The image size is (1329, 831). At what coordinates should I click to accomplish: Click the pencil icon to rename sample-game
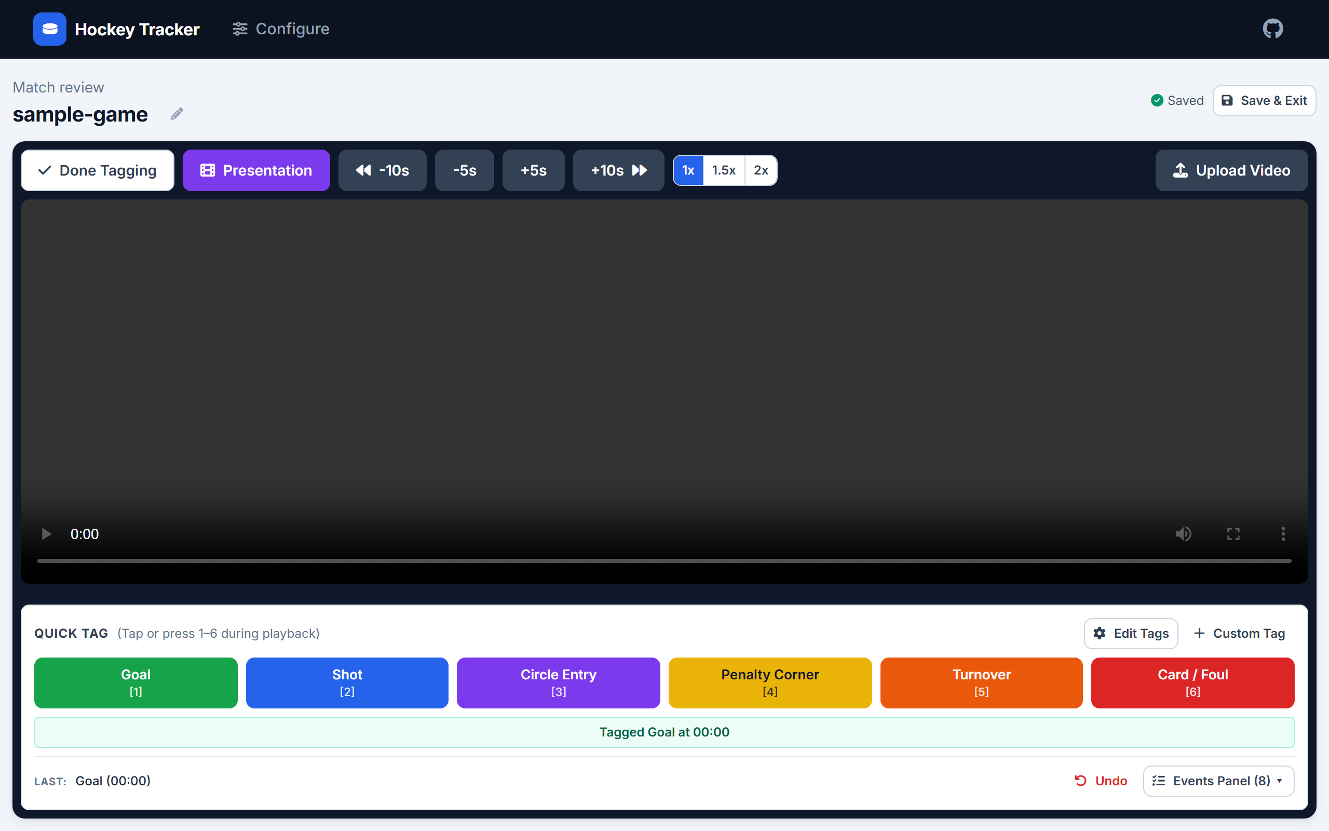tap(177, 114)
